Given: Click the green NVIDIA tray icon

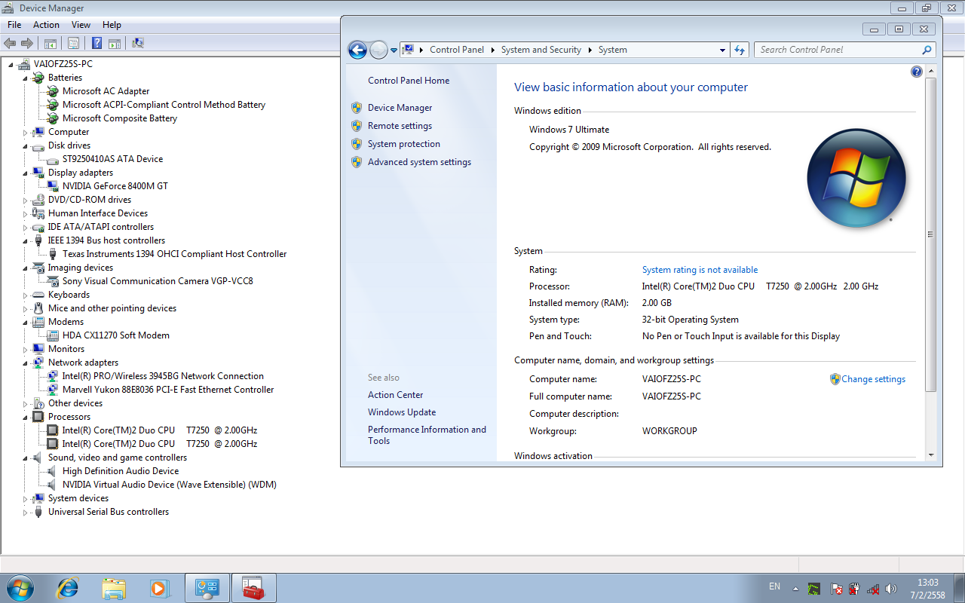Looking at the screenshot, I should (814, 588).
